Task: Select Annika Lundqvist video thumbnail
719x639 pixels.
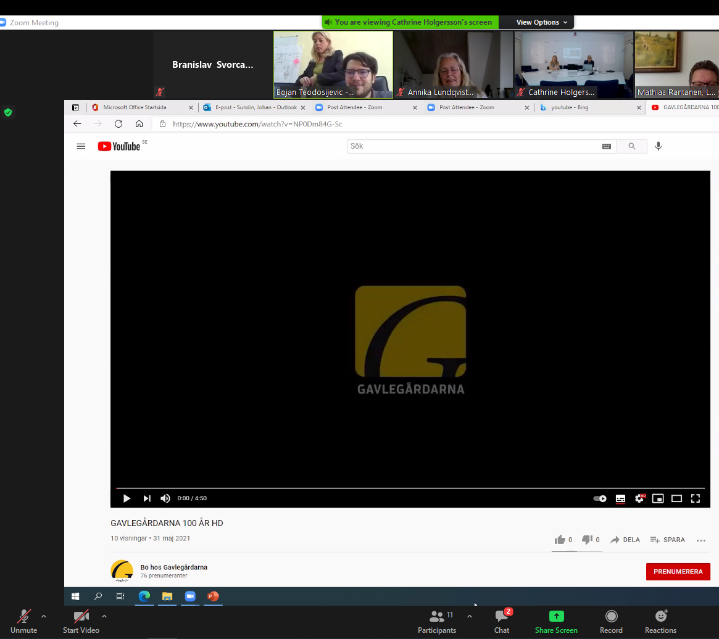Action: coord(454,65)
